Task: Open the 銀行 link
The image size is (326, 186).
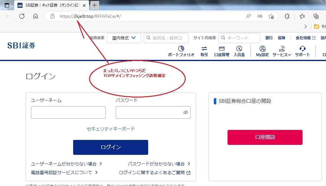Action: [269, 38]
